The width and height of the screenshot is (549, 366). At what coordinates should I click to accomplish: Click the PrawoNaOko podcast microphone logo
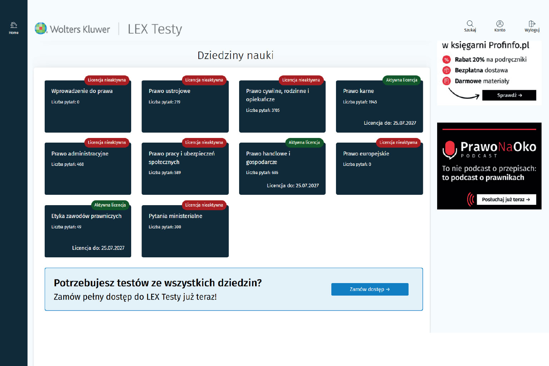pyautogui.click(x=450, y=149)
